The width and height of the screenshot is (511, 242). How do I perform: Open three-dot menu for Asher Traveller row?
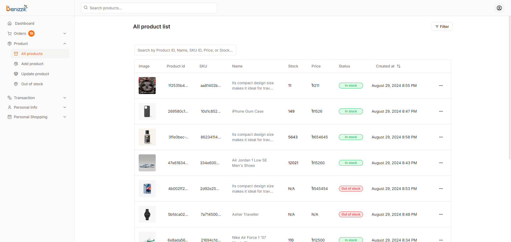[x=441, y=214]
